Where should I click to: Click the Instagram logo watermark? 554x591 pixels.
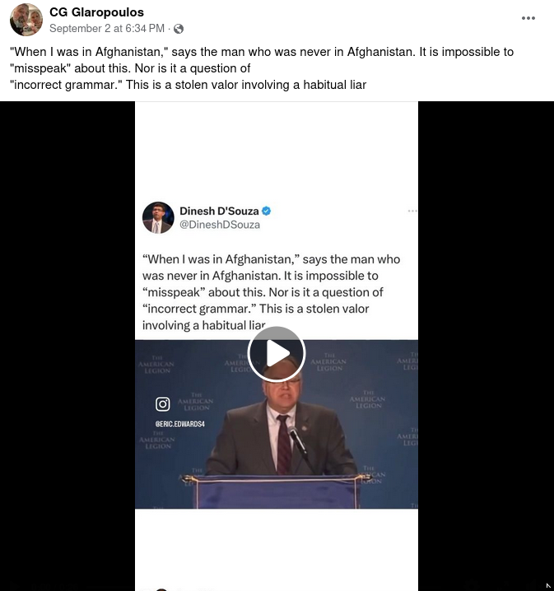163,404
